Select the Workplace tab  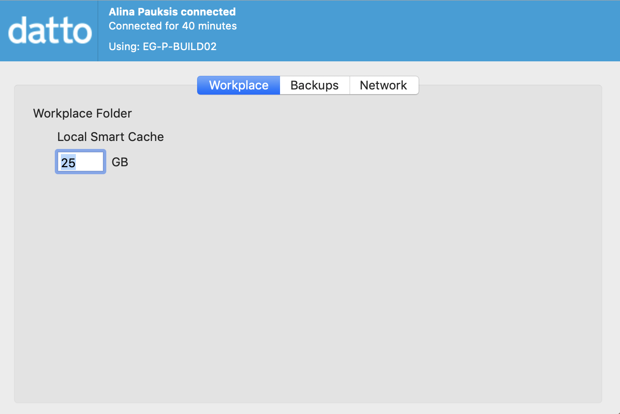click(238, 85)
